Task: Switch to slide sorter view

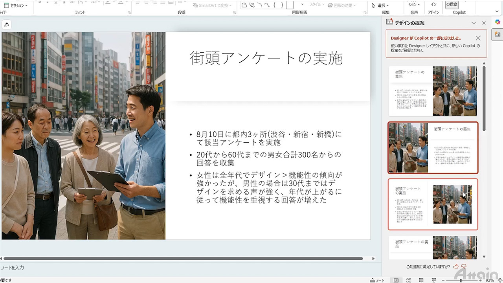Action: 409,280
